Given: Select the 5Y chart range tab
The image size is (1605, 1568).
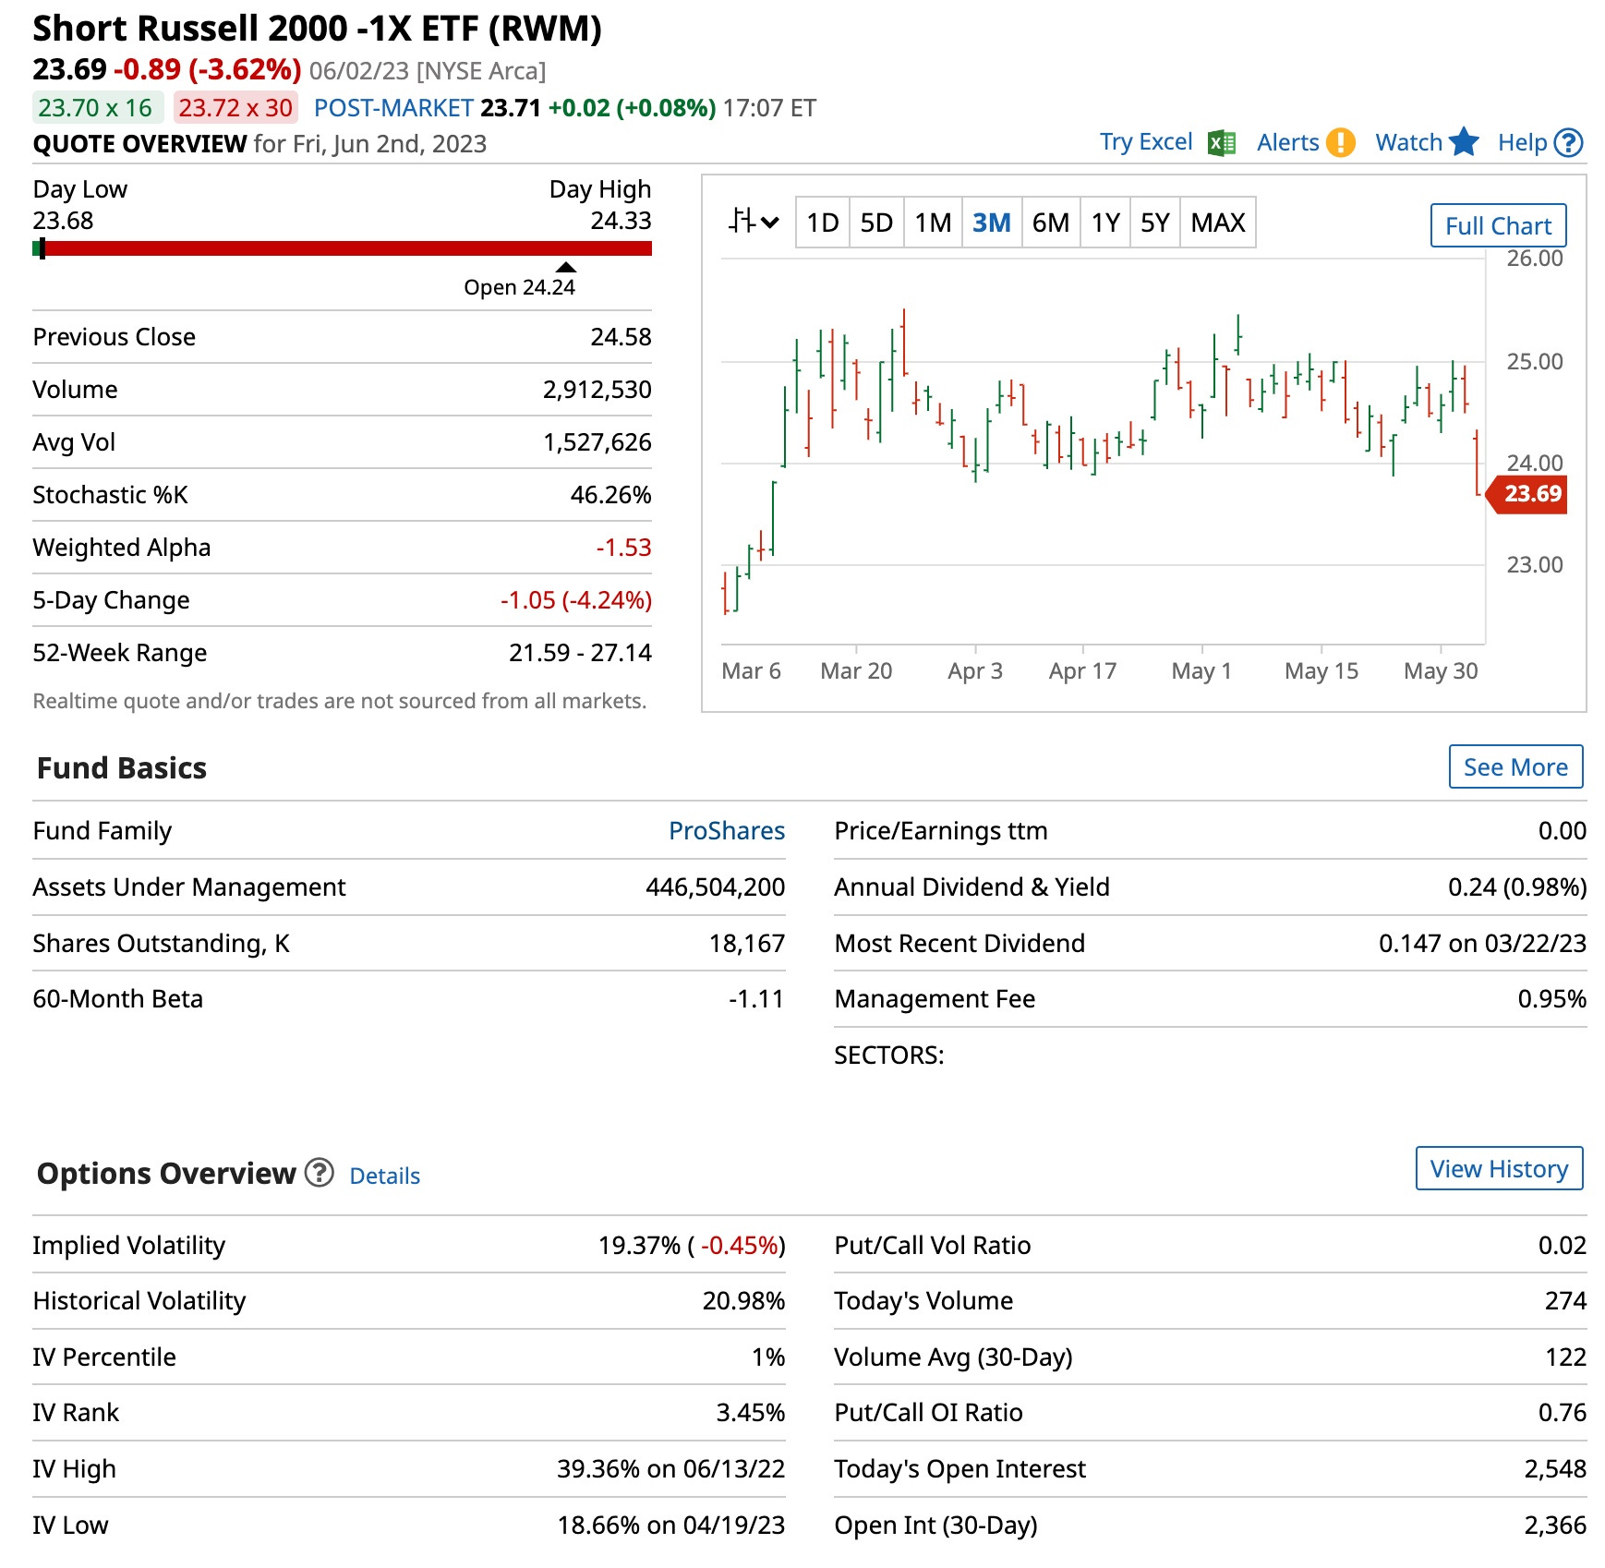Looking at the screenshot, I should point(1155,223).
